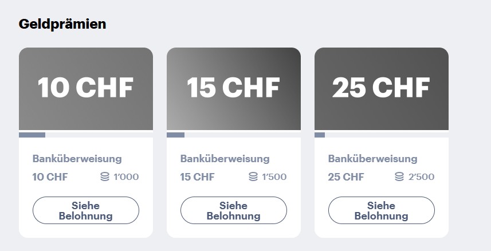Click Banküberweisung label on 25 CHF card
Screen dimensions: 491x251
click(372, 159)
